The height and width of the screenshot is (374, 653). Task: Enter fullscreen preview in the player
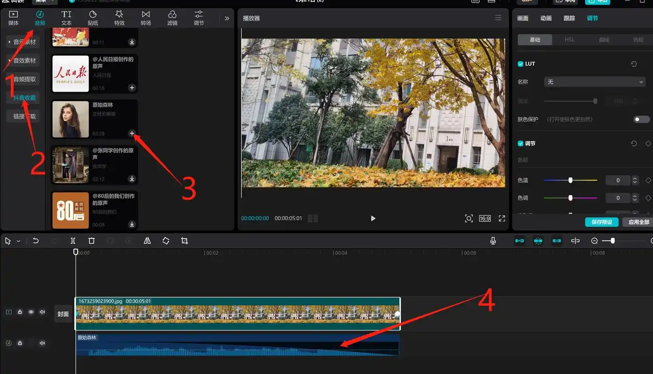502,218
